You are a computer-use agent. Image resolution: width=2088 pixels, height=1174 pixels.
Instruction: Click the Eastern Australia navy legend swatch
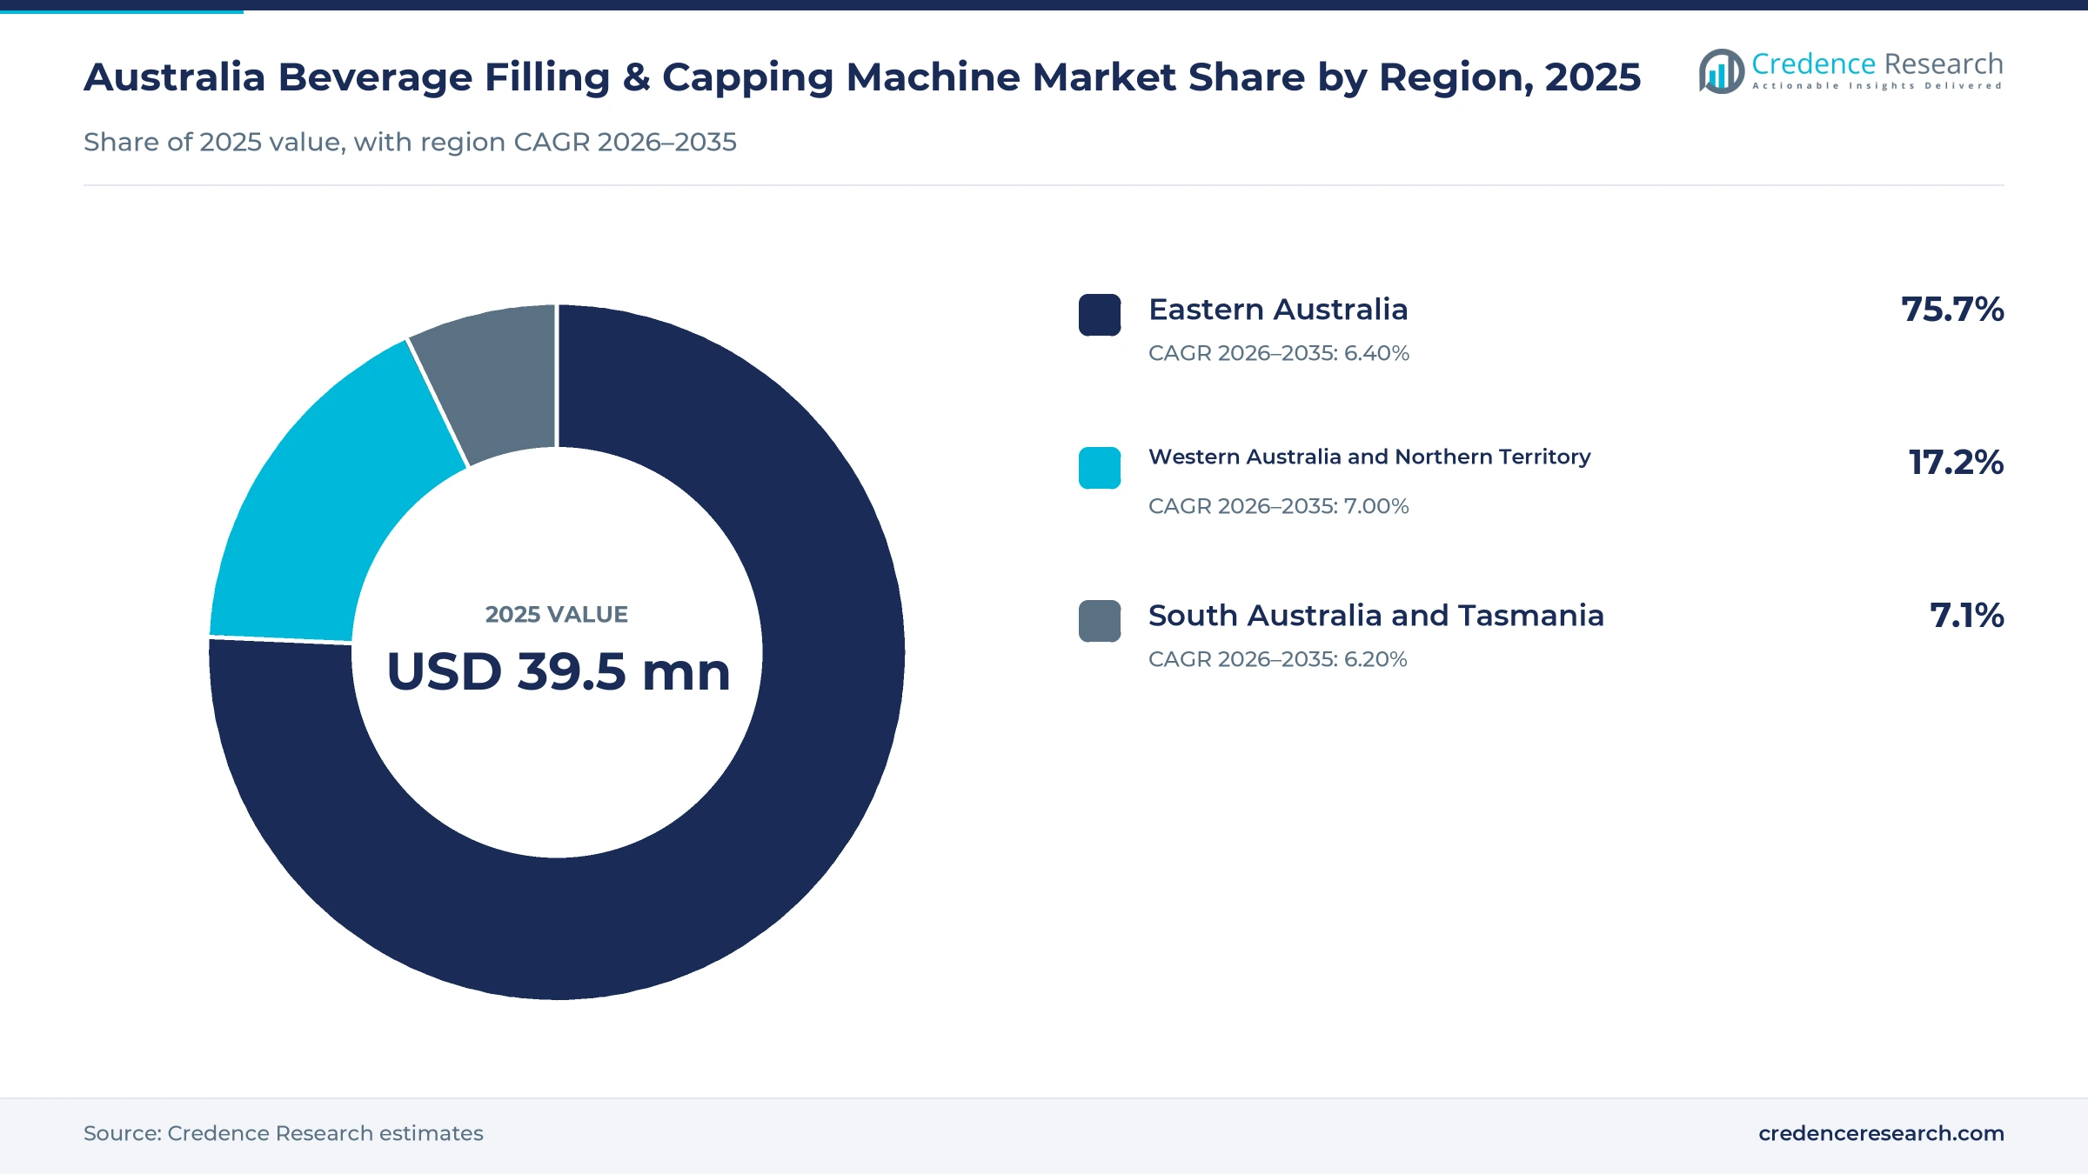point(1100,315)
